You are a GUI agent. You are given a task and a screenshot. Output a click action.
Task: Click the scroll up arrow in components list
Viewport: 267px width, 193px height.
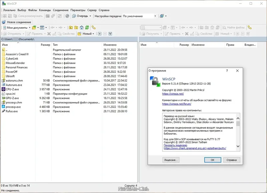(238, 118)
